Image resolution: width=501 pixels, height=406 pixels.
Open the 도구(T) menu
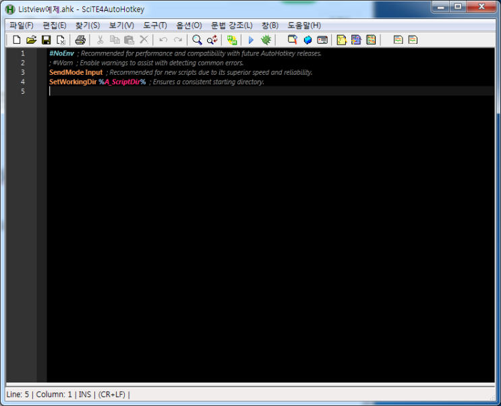pos(154,25)
